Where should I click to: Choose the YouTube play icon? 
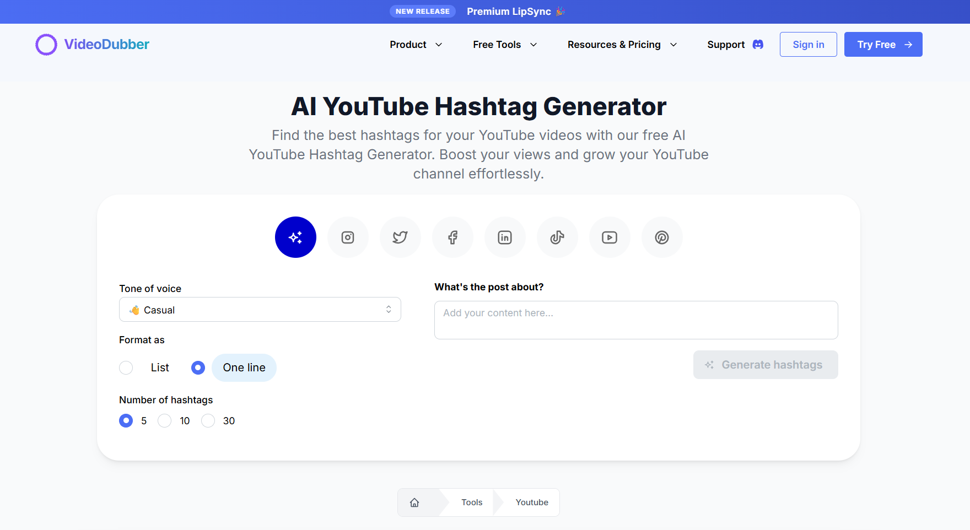(x=610, y=237)
